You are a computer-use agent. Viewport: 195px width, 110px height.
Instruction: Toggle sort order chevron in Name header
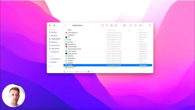(x=104, y=30)
